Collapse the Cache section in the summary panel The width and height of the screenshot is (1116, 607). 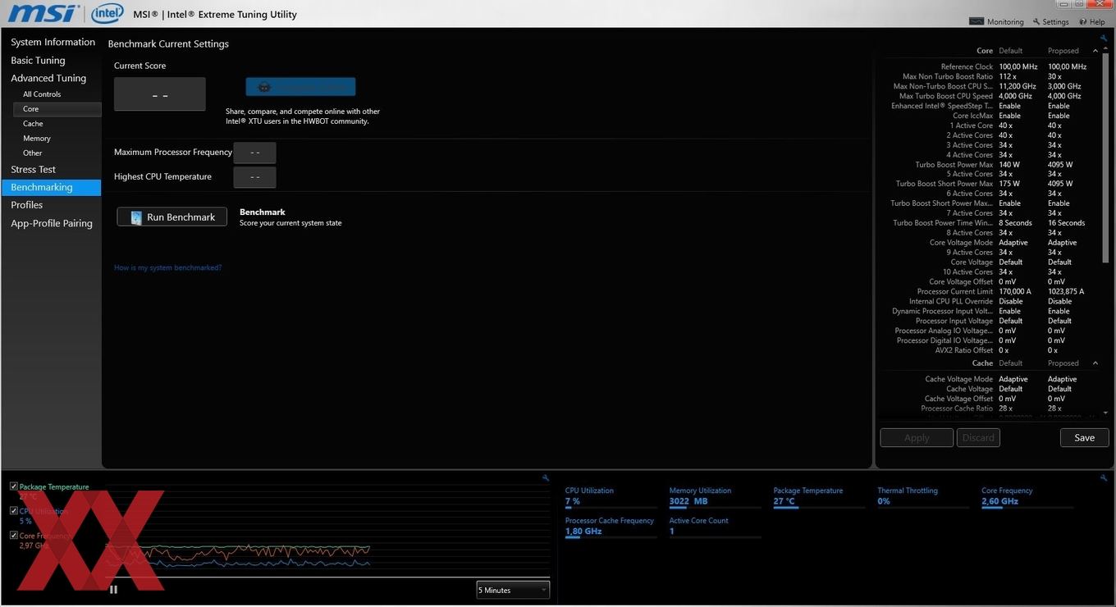click(x=1095, y=363)
